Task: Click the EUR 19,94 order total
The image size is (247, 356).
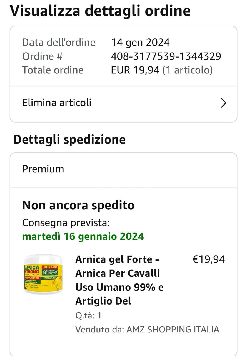Action: click(135, 70)
